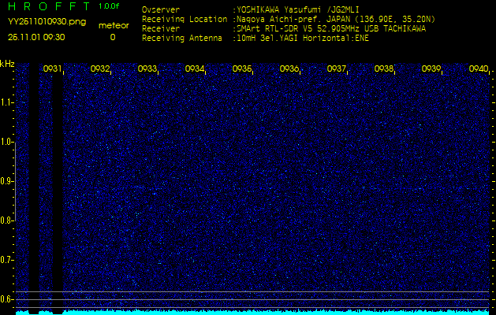The image size is (496, 315).
Task: Click the yellow meteor label
Action: (112, 25)
